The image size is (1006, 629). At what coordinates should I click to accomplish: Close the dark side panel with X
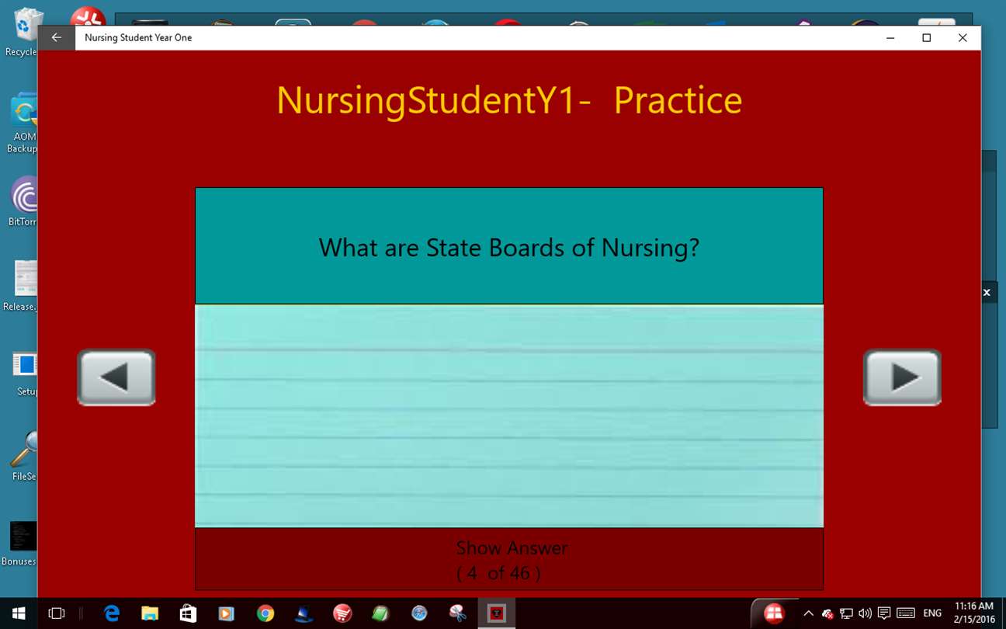987,293
